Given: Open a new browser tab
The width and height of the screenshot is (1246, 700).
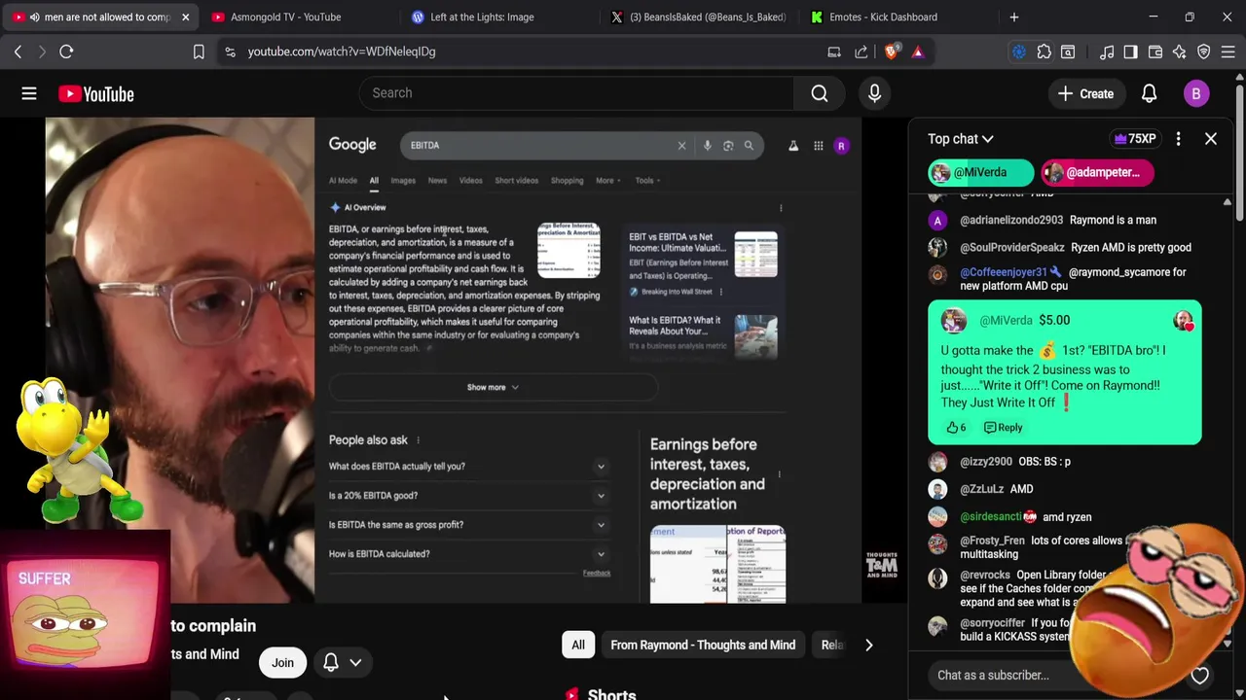Looking at the screenshot, I should pos(1014,17).
